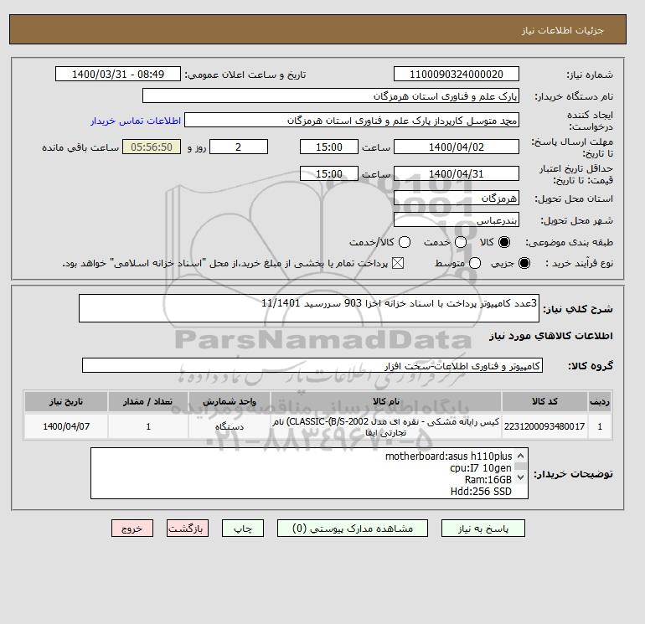Viewport: 645px width, 624px height.
Task: Click the goods group field کامپیوتر و فناوری
Action: (x=312, y=365)
